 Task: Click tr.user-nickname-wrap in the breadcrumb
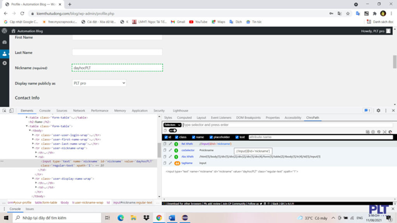(87, 203)
